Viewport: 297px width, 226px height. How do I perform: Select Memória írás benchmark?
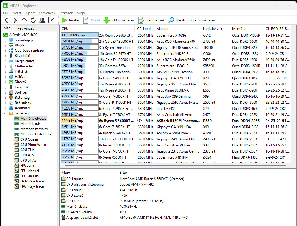pyautogui.click(x=28, y=124)
